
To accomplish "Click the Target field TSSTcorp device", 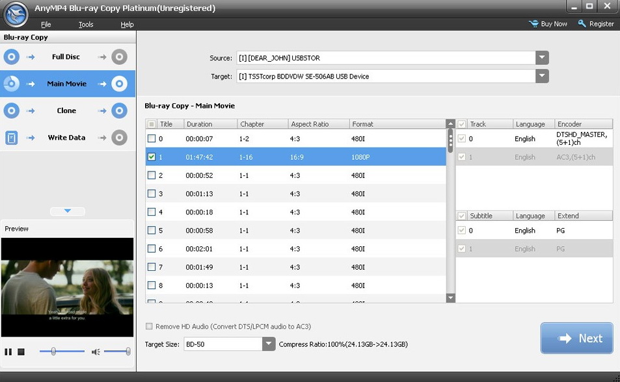I will [386, 76].
